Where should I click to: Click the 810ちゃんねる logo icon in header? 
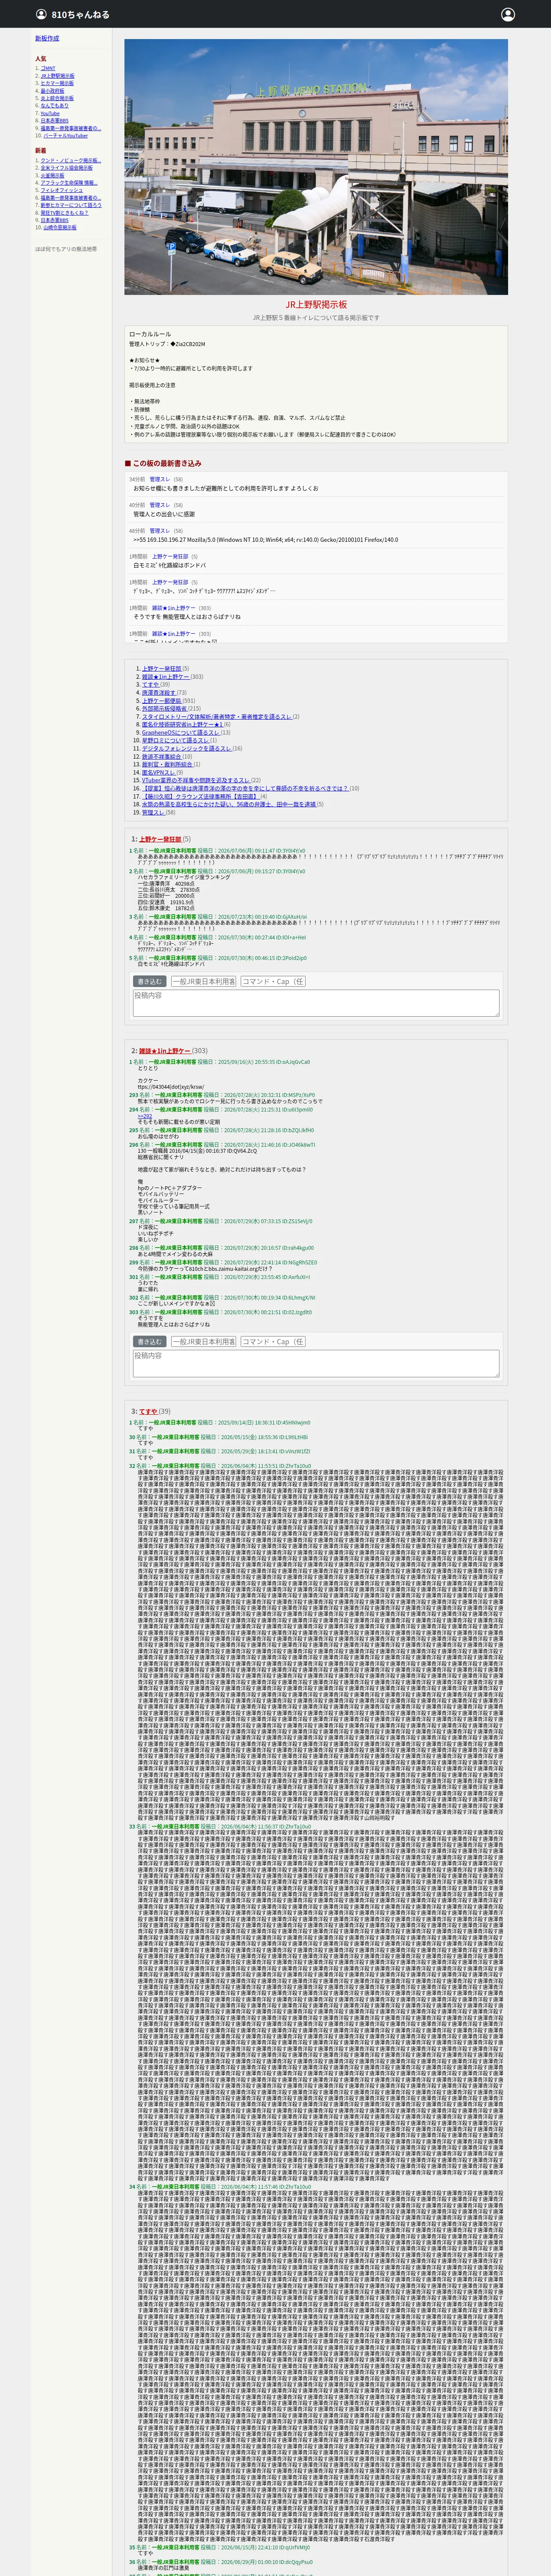coord(41,15)
